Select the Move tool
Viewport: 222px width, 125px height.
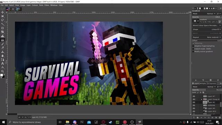(2, 12)
